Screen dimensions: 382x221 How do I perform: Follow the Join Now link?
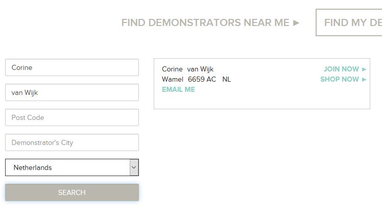(341, 69)
